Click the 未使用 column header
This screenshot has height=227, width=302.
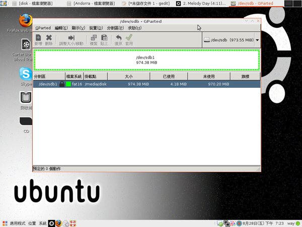tap(209, 77)
